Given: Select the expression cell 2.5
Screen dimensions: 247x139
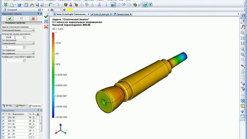Looking at the screenshot, I should [20, 137].
